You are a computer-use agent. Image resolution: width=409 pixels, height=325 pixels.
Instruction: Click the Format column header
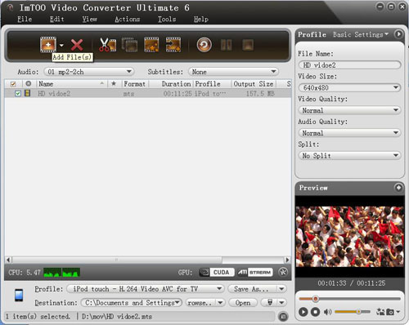(135, 84)
